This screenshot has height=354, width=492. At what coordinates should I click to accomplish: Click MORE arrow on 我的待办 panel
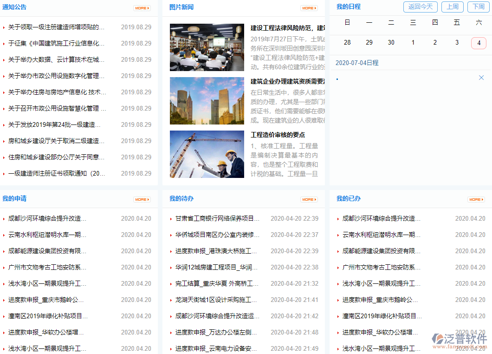click(309, 199)
